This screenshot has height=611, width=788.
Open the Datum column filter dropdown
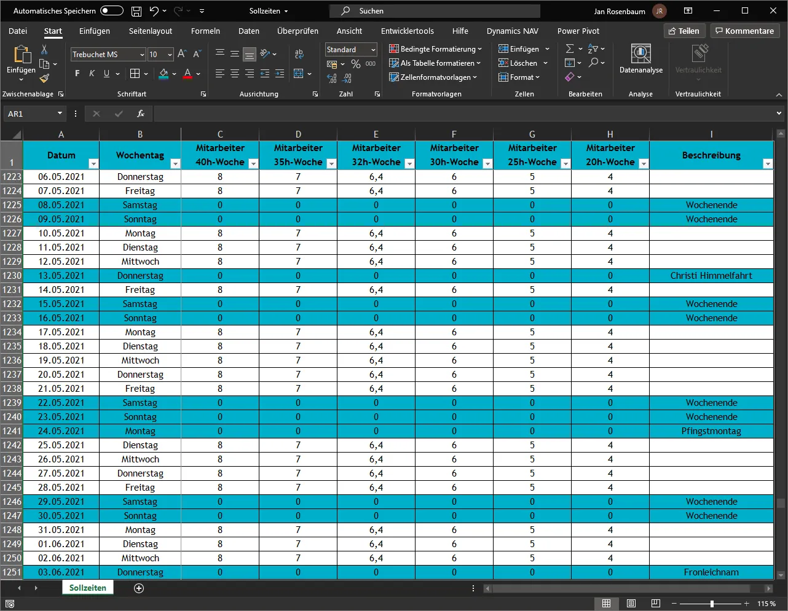(x=93, y=163)
